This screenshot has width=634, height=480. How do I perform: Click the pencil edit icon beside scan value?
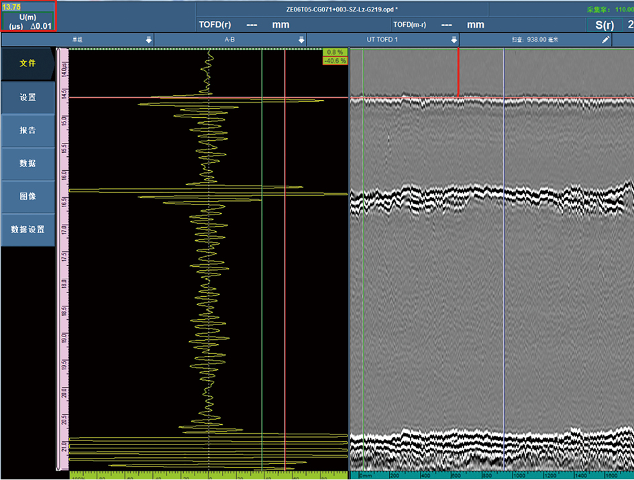[x=606, y=40]
